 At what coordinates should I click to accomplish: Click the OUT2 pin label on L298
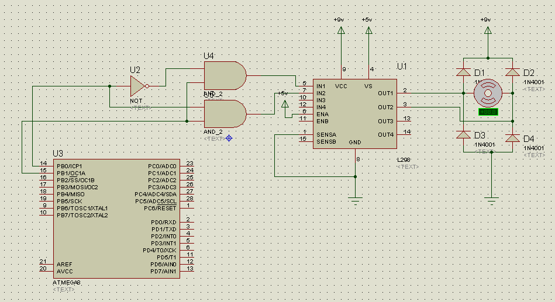coord(385,107)
